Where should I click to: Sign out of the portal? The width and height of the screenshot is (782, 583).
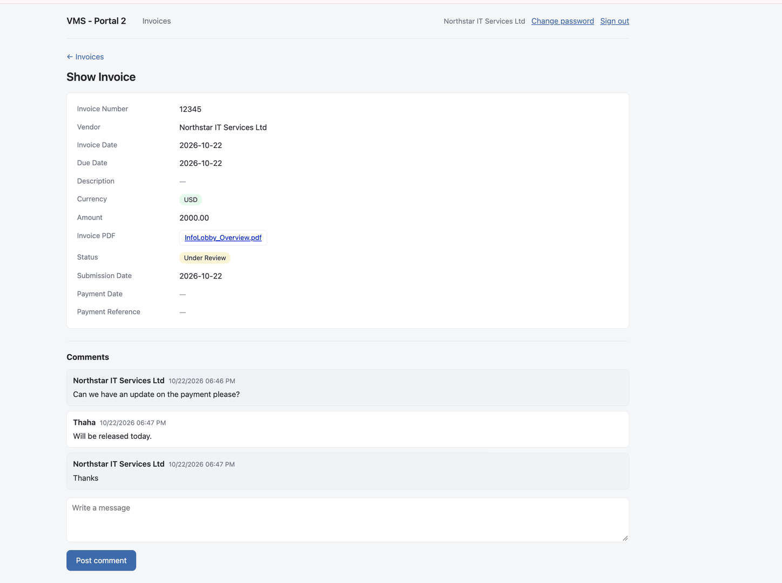tap(615, 21)
